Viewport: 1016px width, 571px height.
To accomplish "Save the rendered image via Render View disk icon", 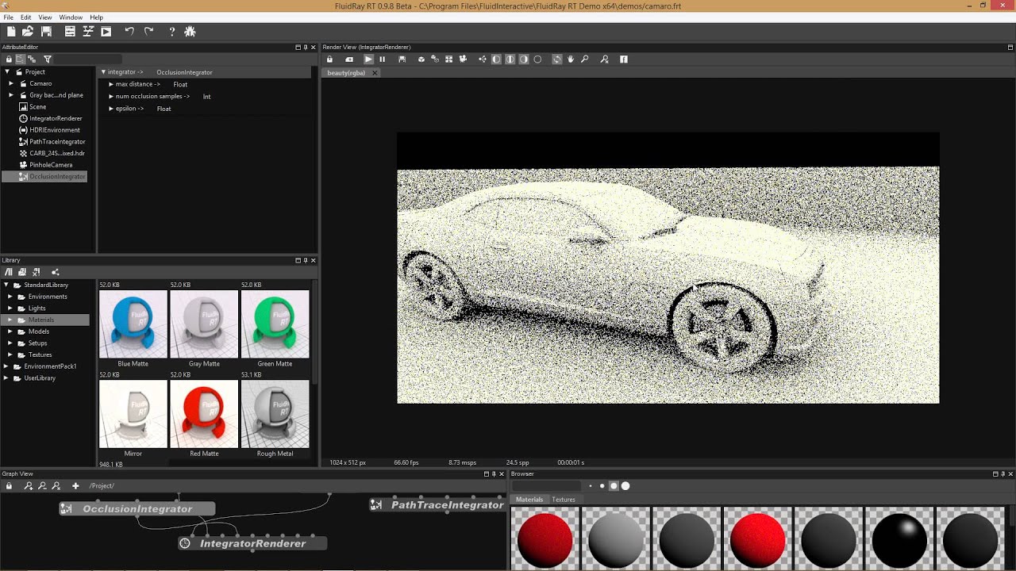I will [x=402, y=59].
